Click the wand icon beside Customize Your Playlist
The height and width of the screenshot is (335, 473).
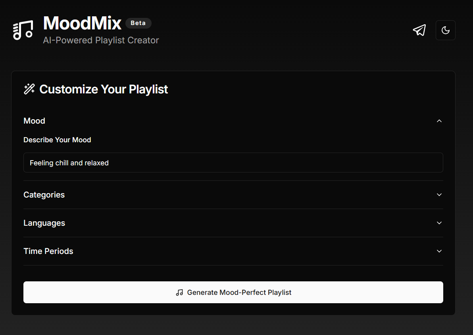pyautogui.click(x=29, y=89)
